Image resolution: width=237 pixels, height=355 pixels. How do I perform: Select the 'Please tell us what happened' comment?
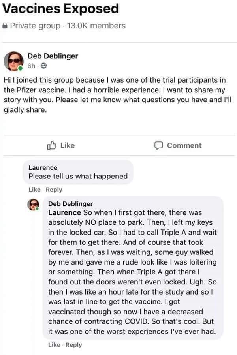point(78,177)
